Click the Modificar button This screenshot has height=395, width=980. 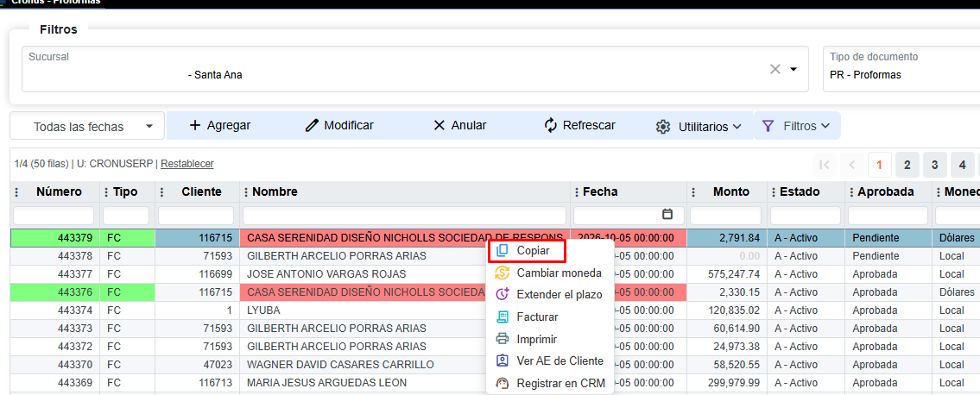339,125
